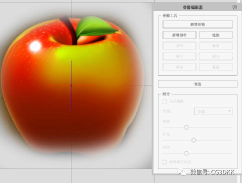
Task: Click the 密度 slider handle
Action: 186,127
